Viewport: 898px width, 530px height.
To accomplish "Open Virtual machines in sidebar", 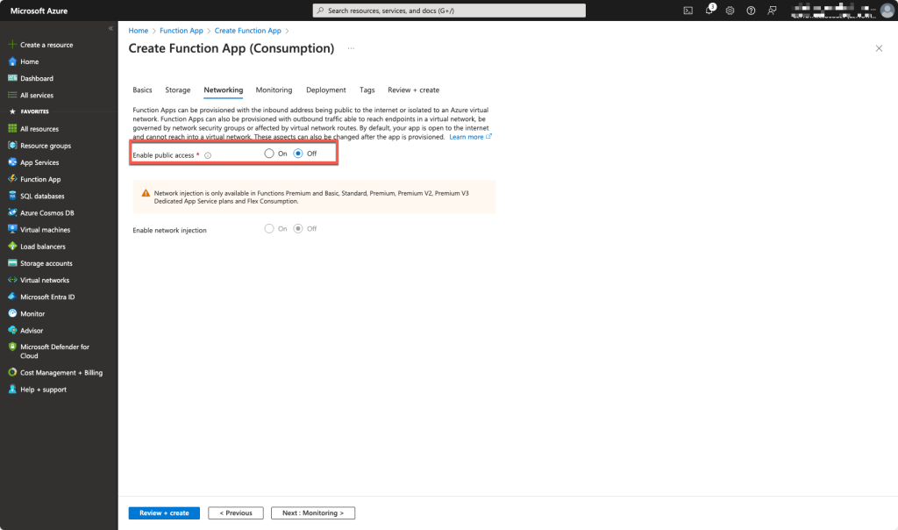I will 45,230.
